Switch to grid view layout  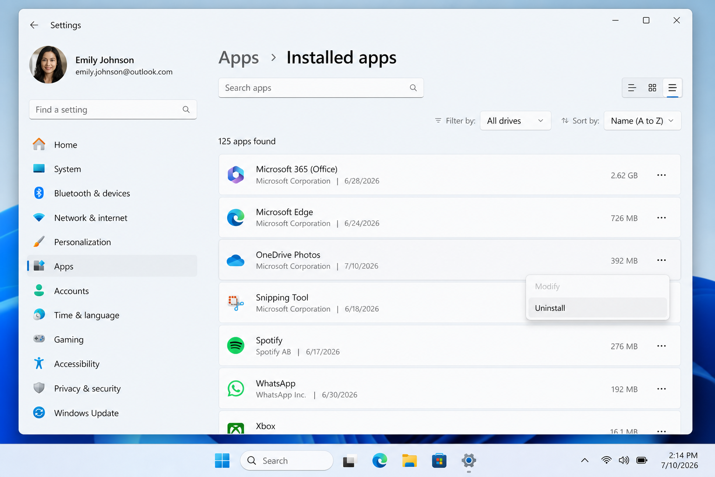[x=652, y=88]
